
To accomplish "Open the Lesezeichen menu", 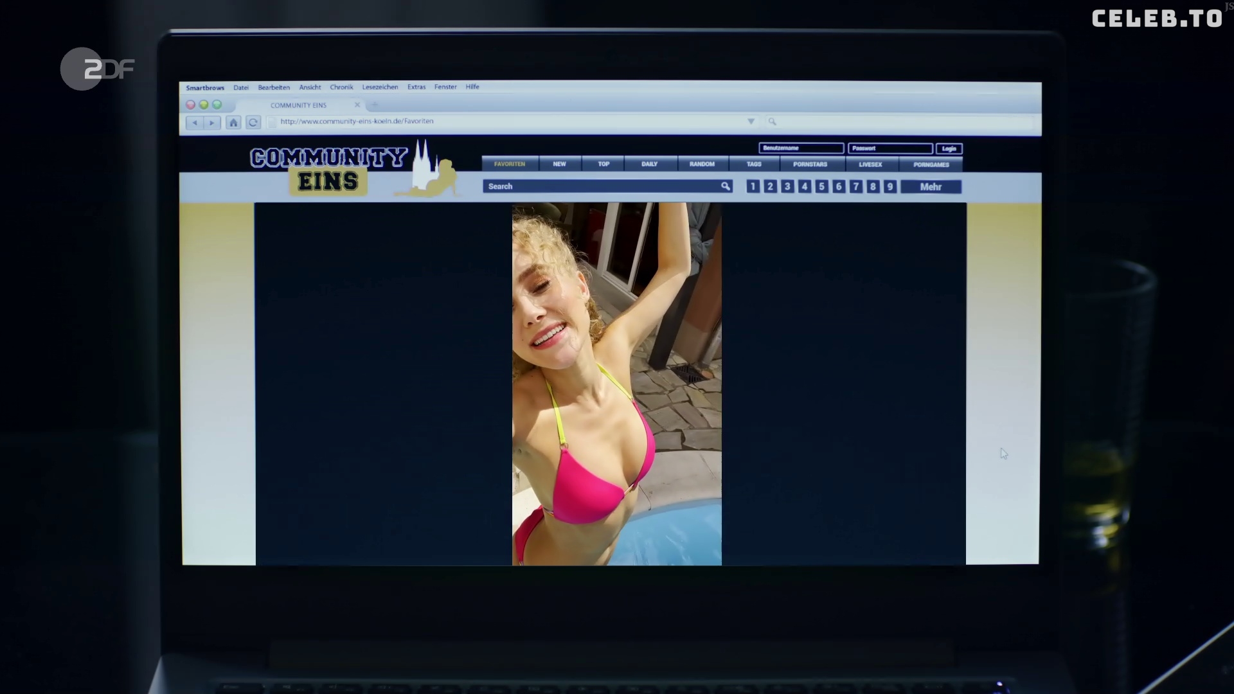I will pos(380,87).
